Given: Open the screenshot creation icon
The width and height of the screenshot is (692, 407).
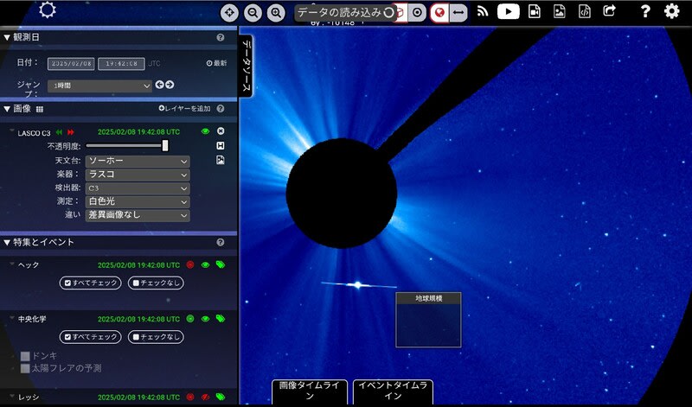Looking at the screenshot, I should (x=559, y=11).
